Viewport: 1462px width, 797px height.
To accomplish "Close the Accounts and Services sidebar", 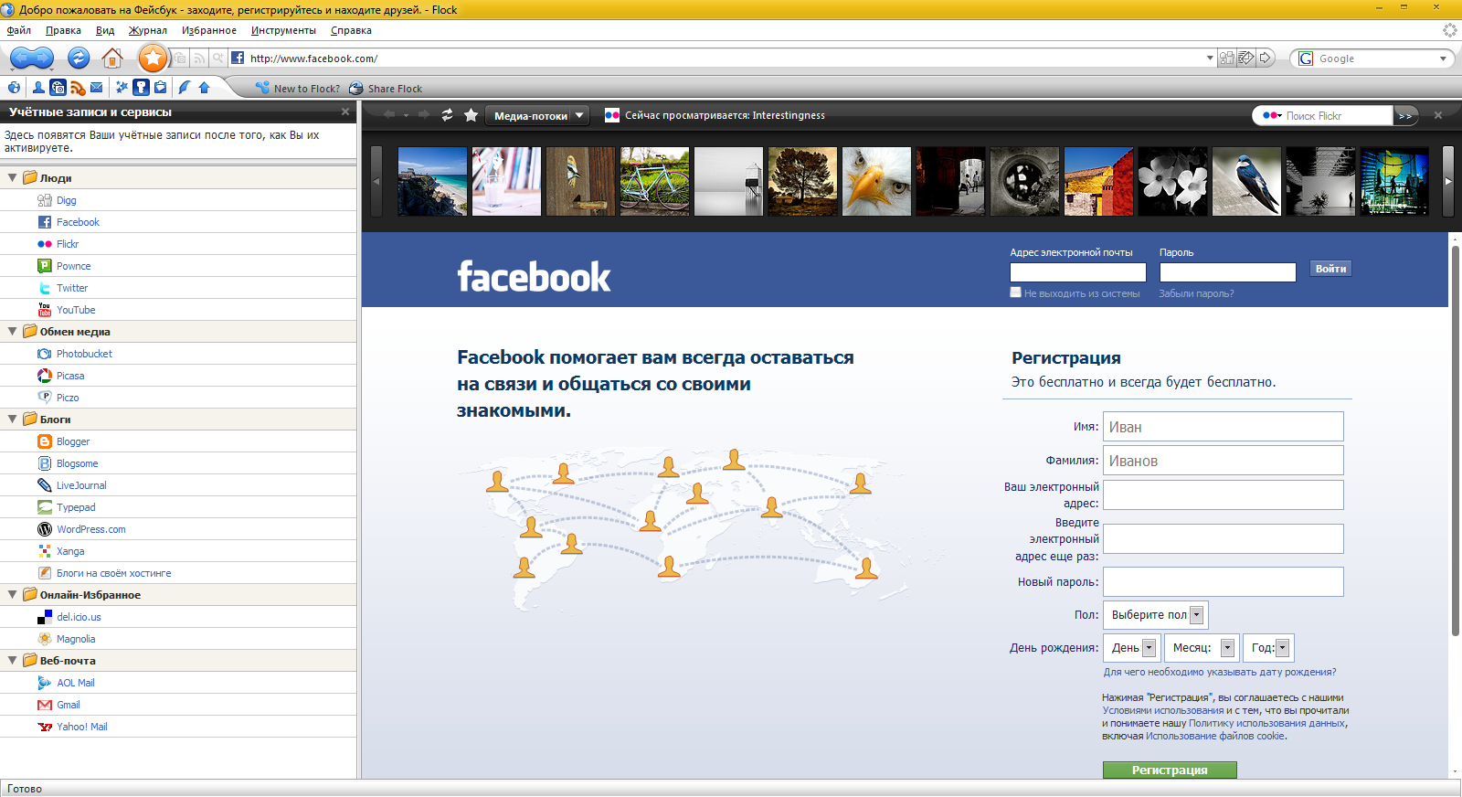I will pyautogui.click(x=345, y=112).
